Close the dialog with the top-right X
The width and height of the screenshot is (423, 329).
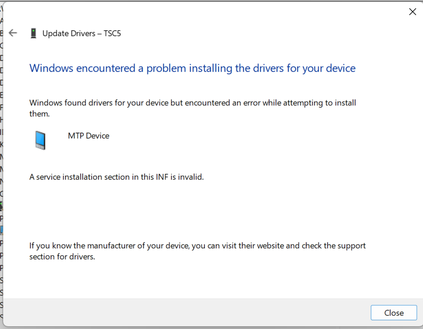coord(412,12)
